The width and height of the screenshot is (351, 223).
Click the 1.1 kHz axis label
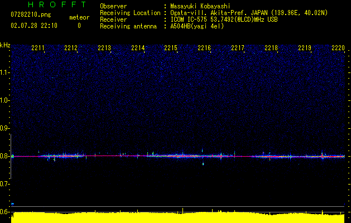coord(5,72)
